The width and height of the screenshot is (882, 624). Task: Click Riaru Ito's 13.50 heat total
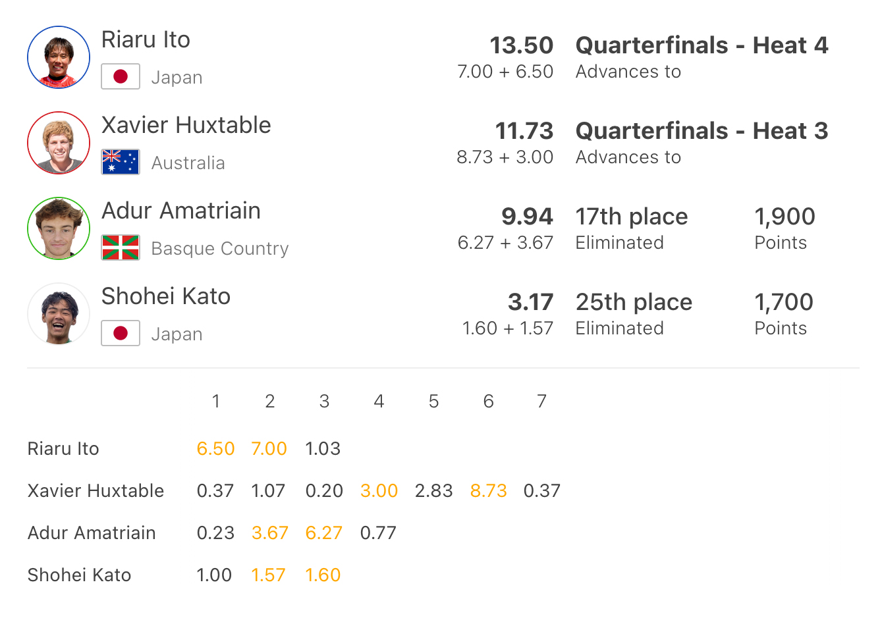click(x=521, y=45)
